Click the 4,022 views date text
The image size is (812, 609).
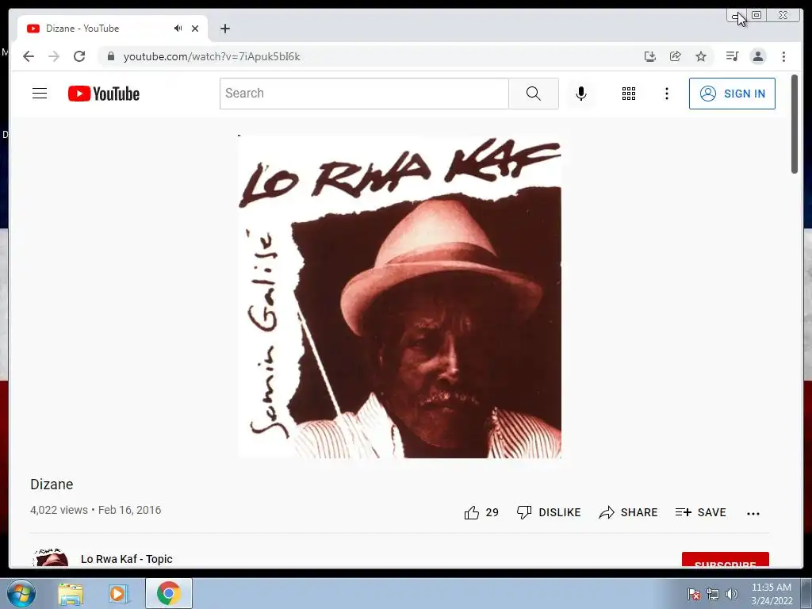click(96, 510)
